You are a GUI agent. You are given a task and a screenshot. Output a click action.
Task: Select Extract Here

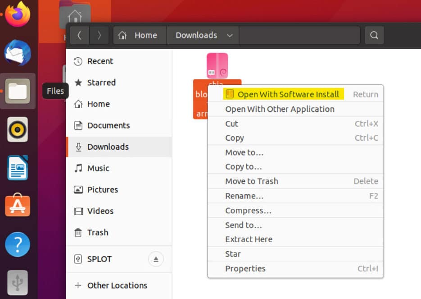pyautogui.click(x=295, y=239)
